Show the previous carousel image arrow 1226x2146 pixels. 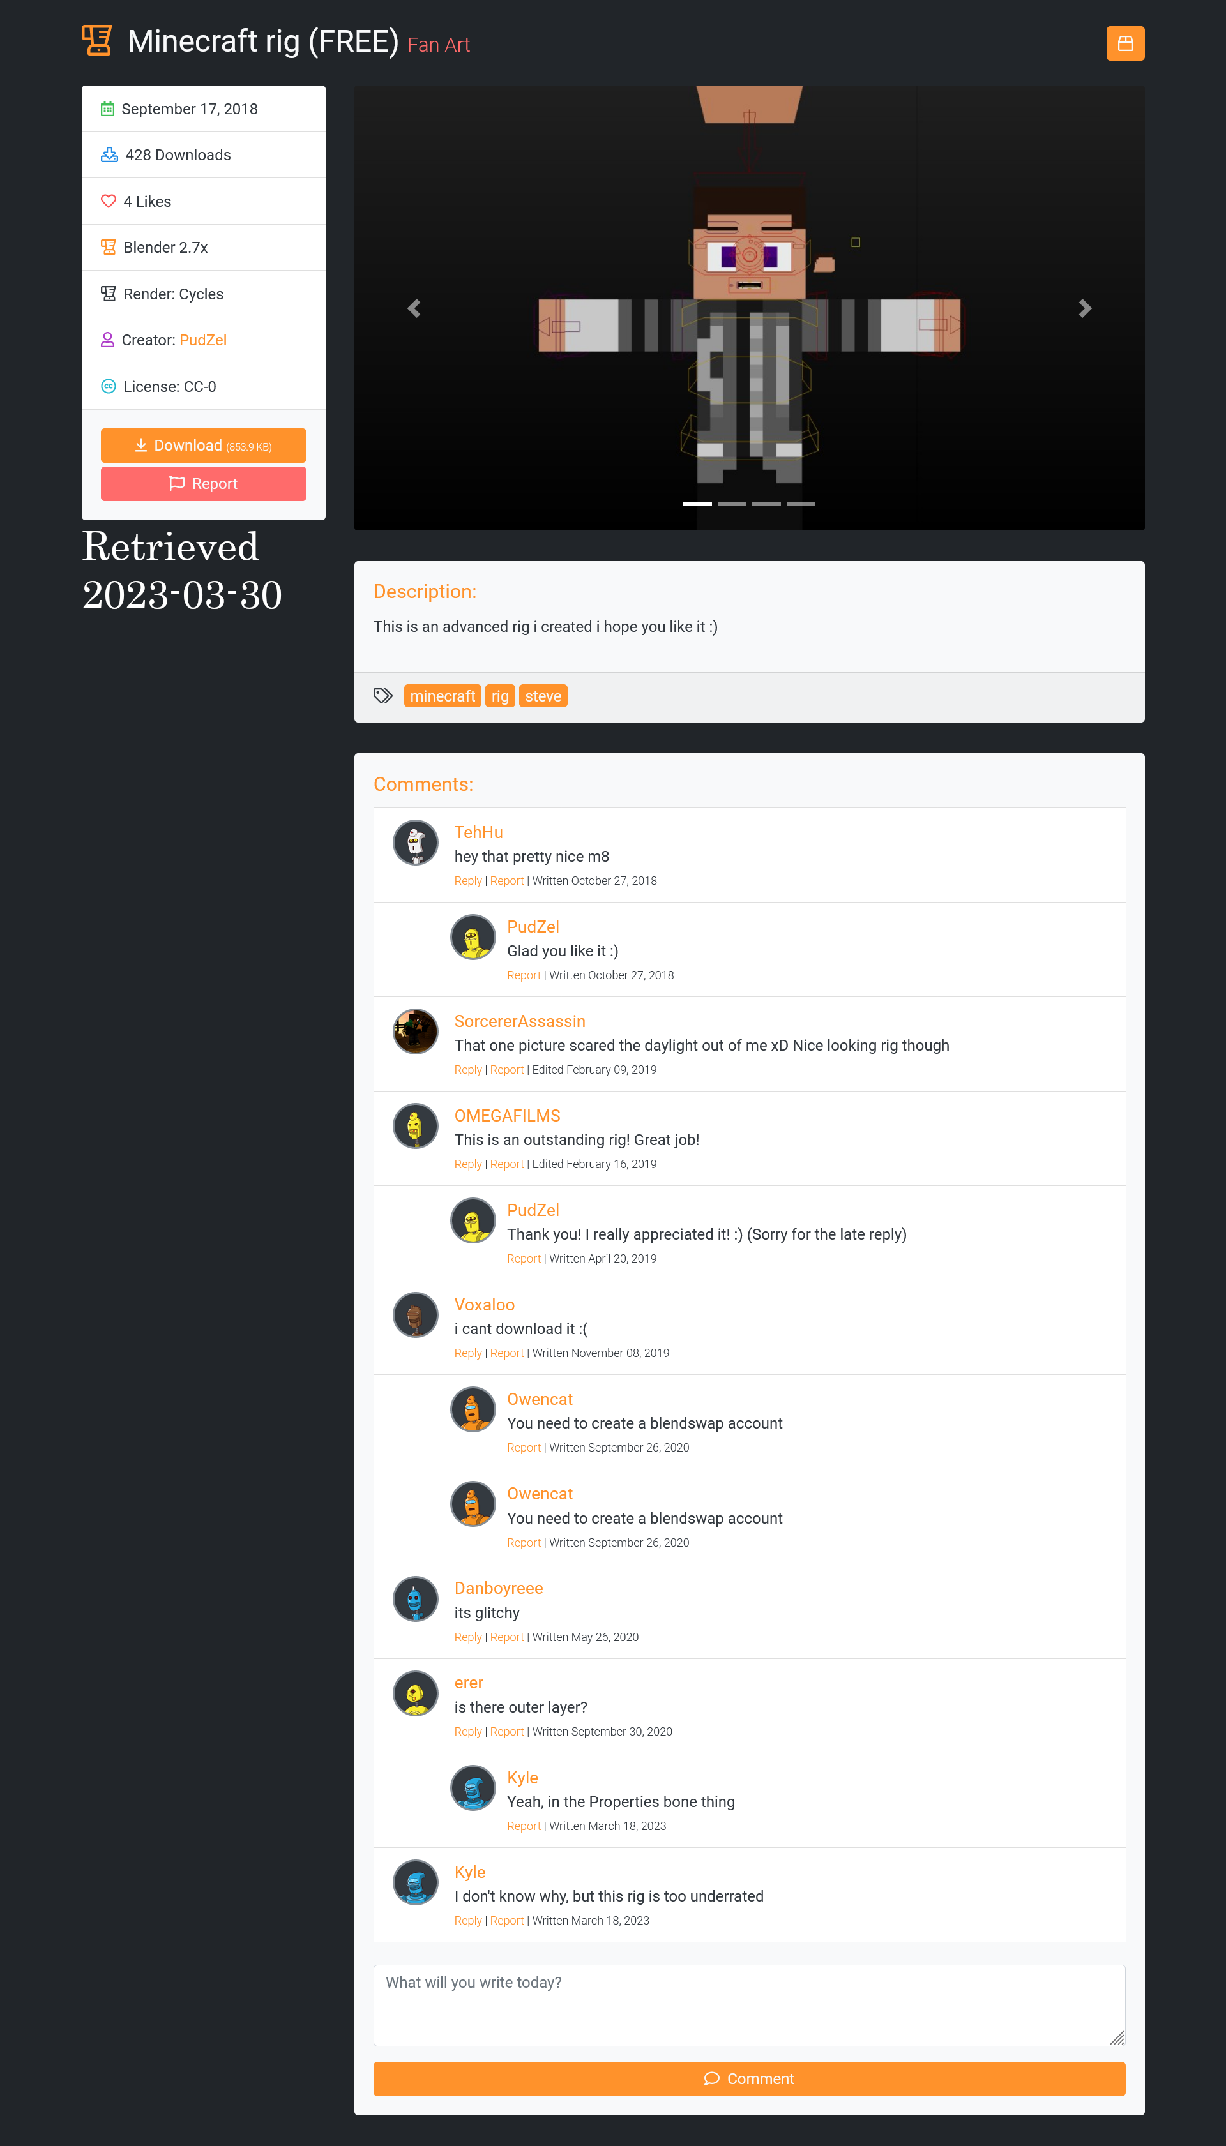[413, 308]
